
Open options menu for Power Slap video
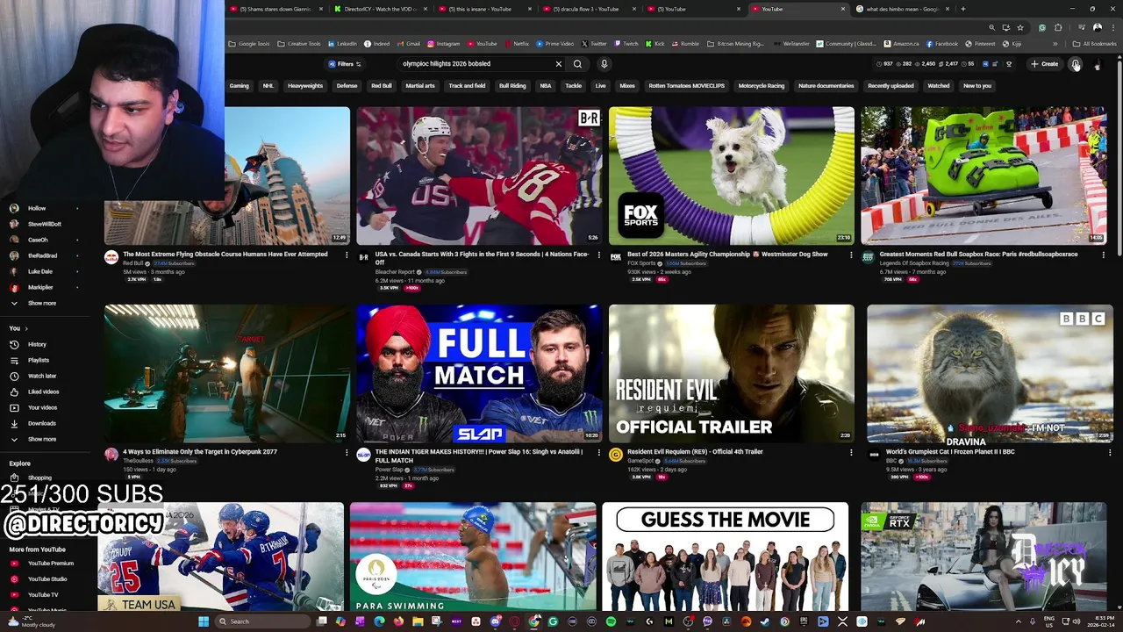click(x=598, y=452)
